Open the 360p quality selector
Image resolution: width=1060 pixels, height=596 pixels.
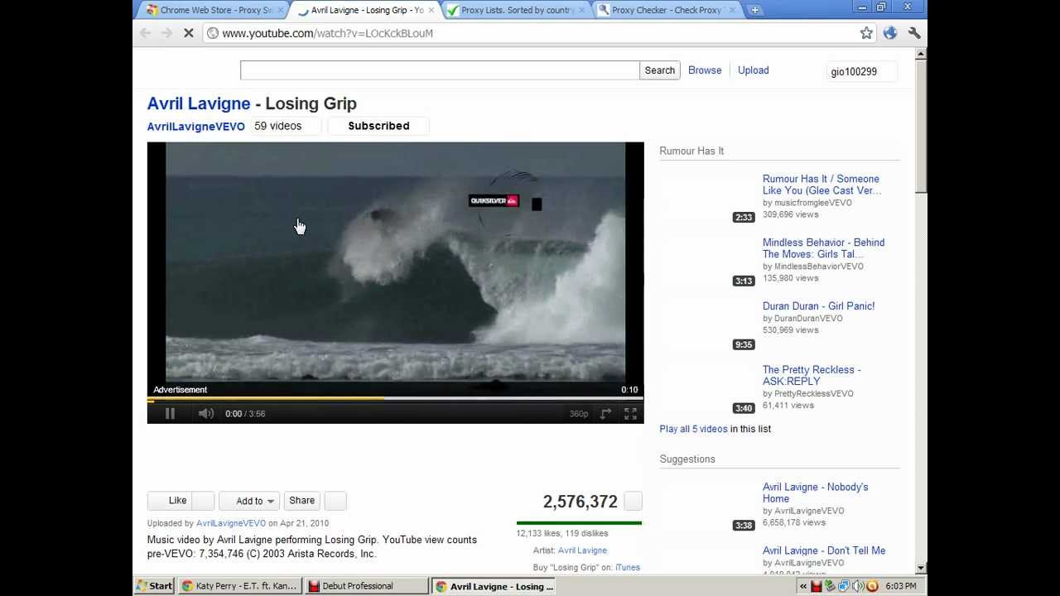[x=579, y=414]
